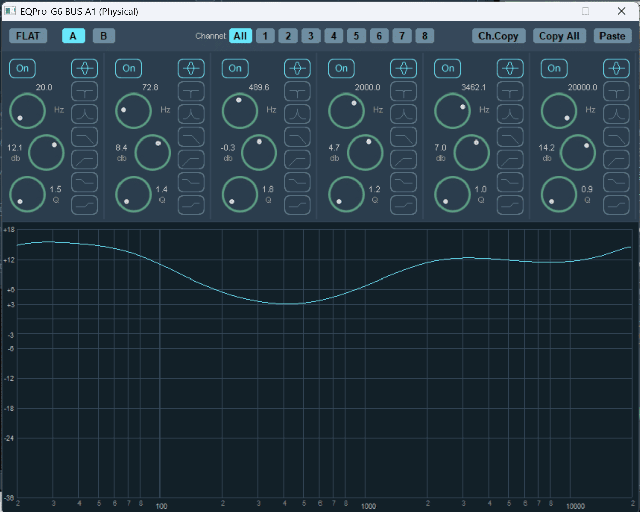Select the bell filter icon for 20000.0 Hz band
This screenshot has height=512, width=640.
[x=616, y=68]
